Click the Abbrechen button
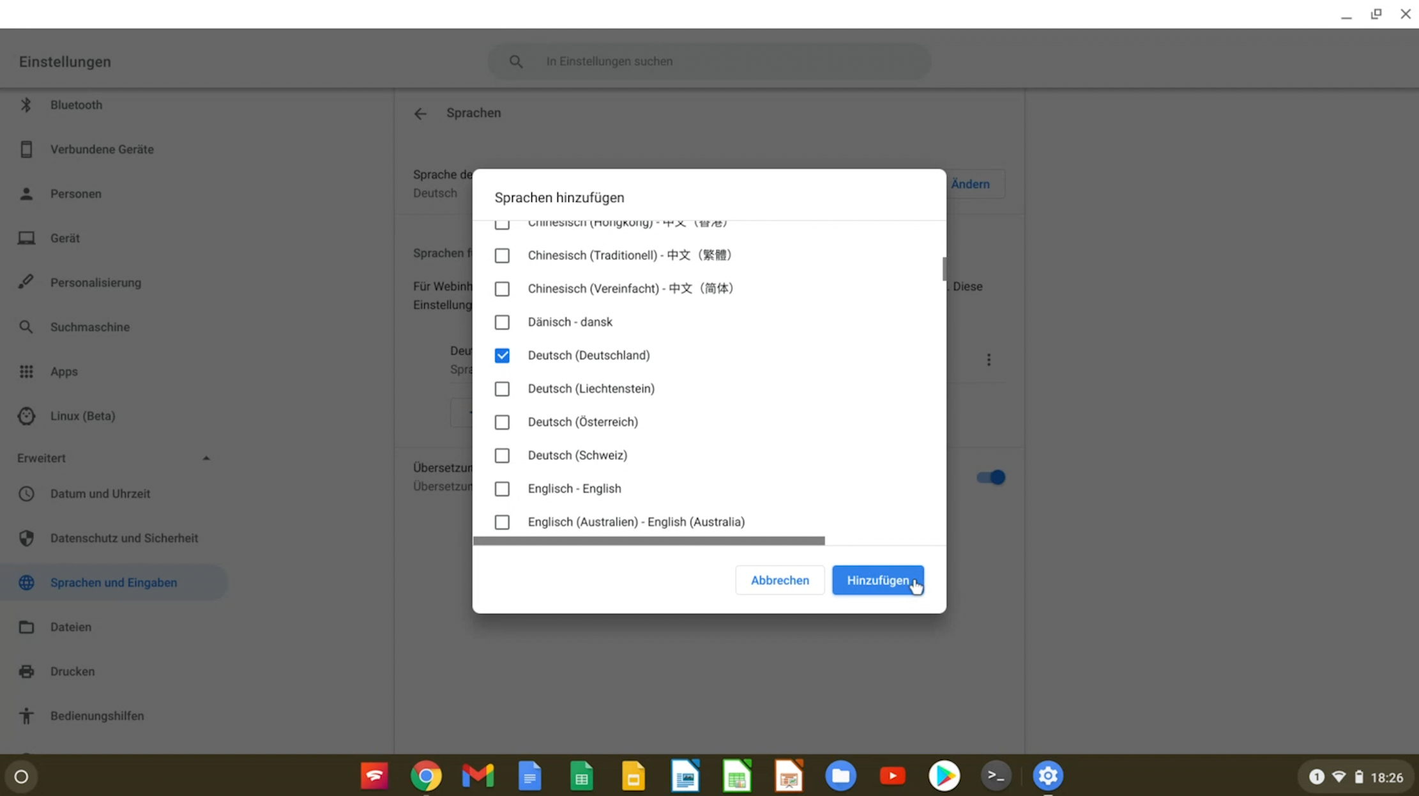The height and width of the screenshot is (796, 1419). [780, 580]
